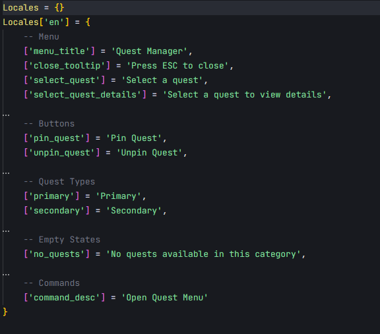Viewport: 380px width, 334px height.
Task: Expand folded ellipsis above the Buttons comment
Action: coord(6,115)
